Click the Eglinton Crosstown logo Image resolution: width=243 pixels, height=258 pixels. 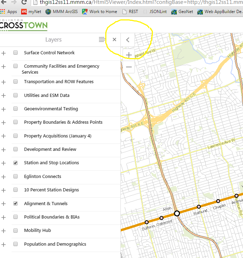coord(24,25)
